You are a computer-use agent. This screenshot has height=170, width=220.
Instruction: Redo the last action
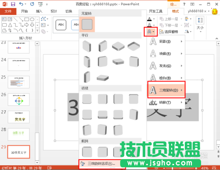tap(32, 4)
